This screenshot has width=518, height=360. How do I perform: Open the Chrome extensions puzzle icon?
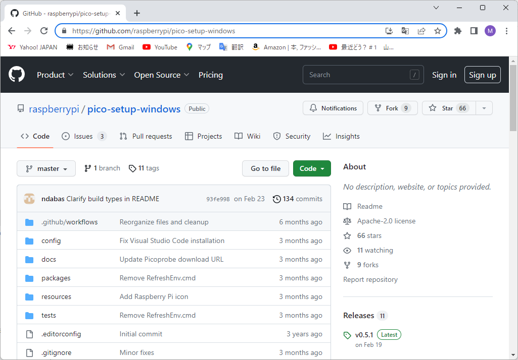[457, 31]
